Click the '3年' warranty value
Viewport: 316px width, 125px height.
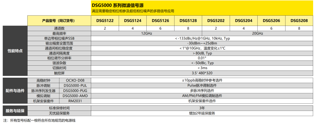202,108
